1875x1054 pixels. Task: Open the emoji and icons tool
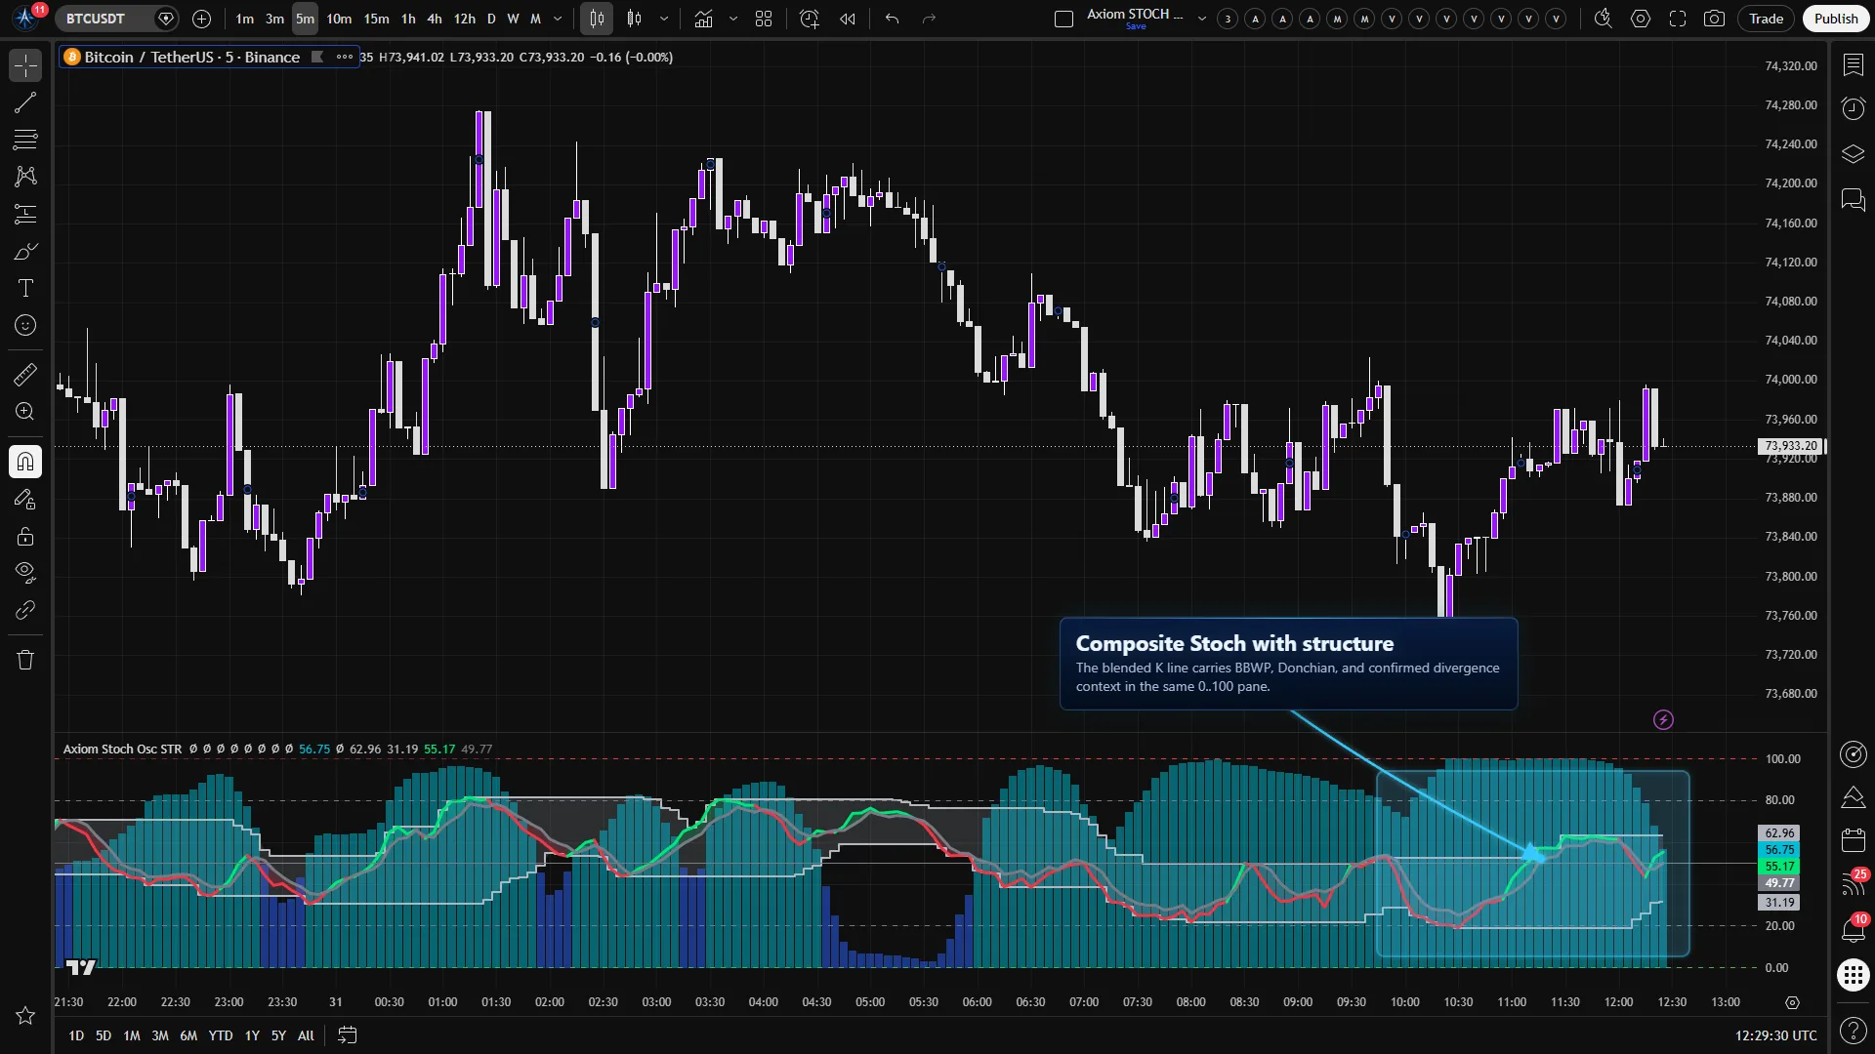click(x=25, y=325)
